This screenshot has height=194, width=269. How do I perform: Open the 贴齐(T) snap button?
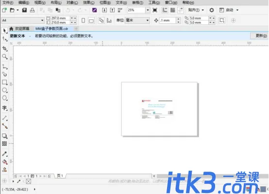(x=196, y=10)
